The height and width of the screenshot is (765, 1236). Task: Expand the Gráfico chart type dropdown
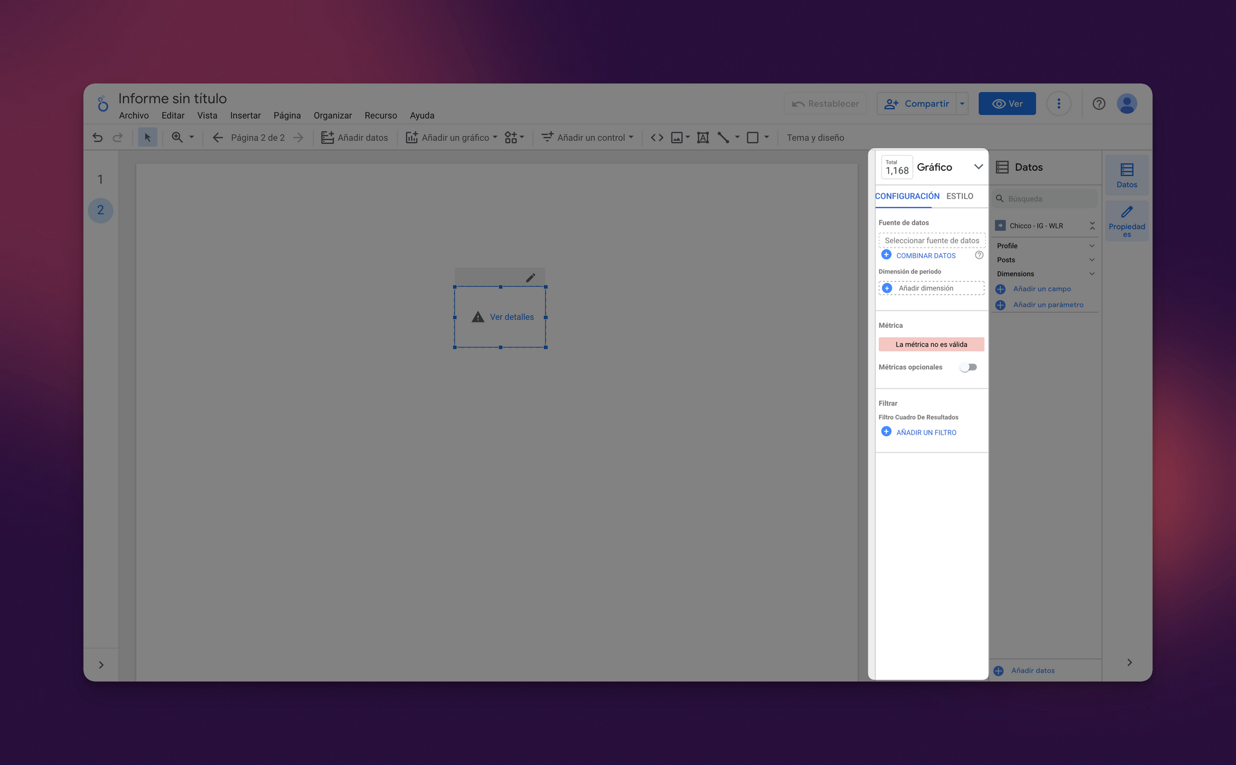[978, 167]
